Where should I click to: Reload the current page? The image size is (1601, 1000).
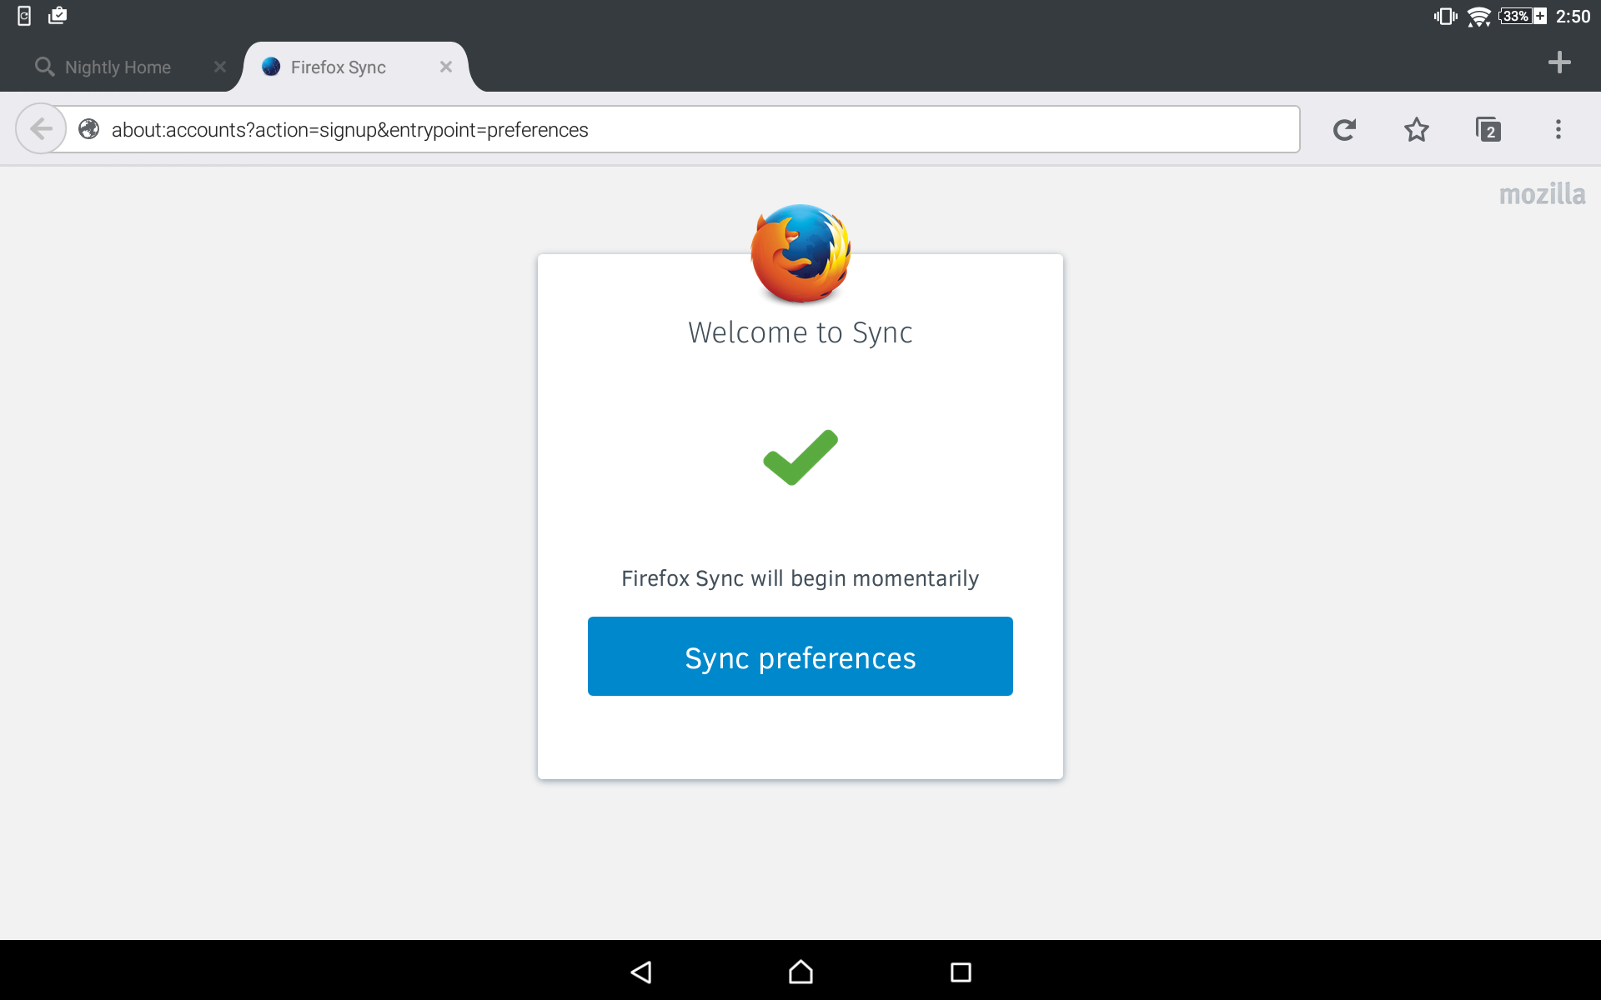[x=1344, y=129]
